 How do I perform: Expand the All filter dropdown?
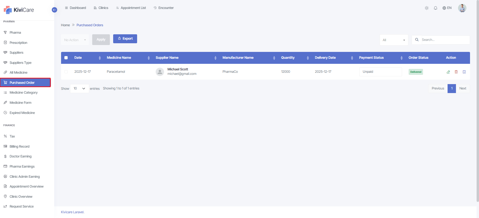394,40
